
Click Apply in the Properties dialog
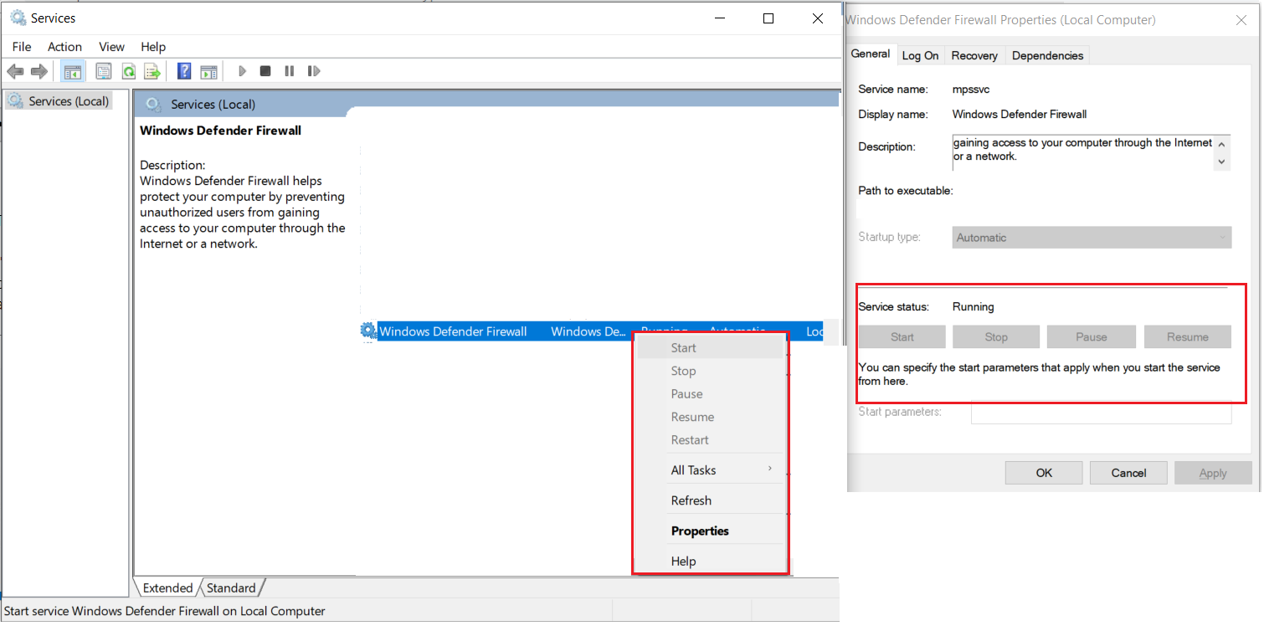coord(1213,473)
